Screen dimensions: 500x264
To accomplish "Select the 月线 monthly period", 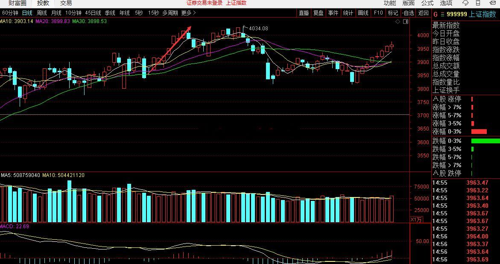I will tap(56, 13).
